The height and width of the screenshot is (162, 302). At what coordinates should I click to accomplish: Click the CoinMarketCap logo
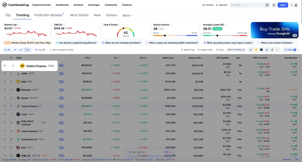[15, 5]
